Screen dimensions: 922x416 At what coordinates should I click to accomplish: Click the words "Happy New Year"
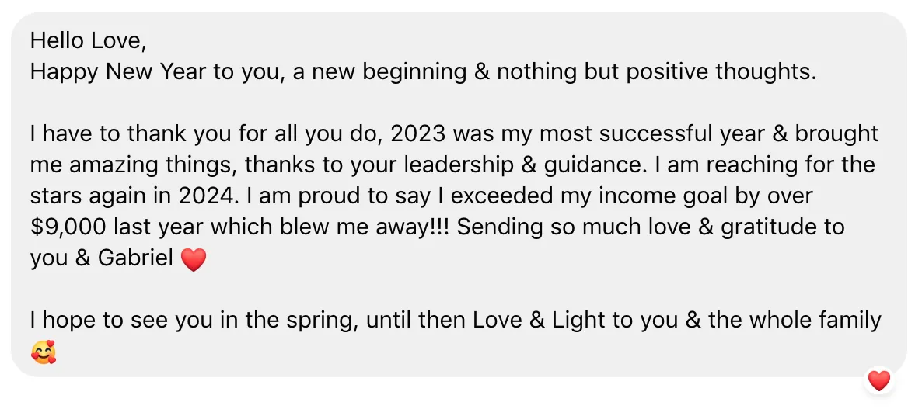119,72
